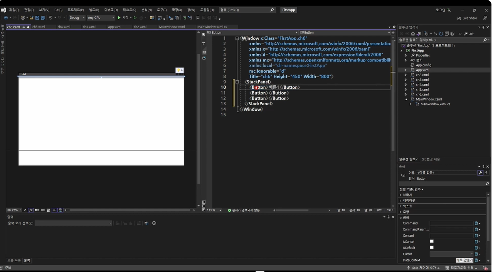This screenshot has width=493, height=272.
Task: Open the designer zoom 80.22% dropdown
Action: pos(14,210)
